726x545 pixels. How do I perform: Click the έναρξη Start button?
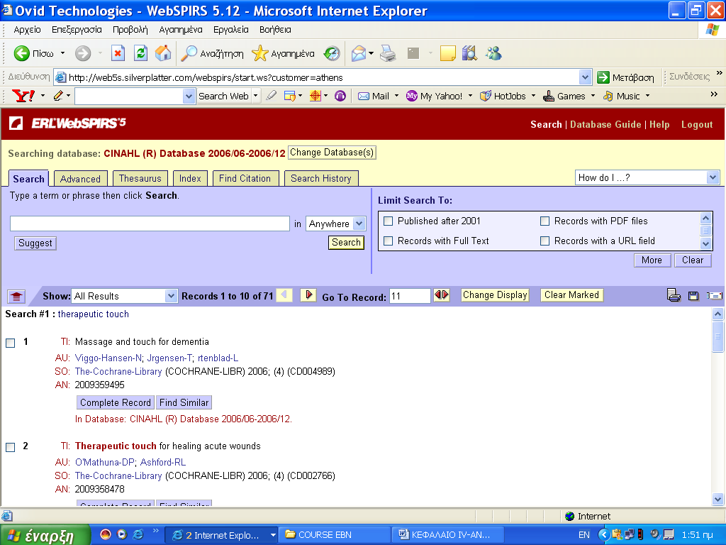pyautogui.click(x=45, y=535)
